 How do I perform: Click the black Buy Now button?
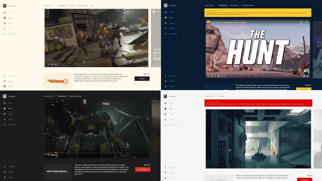(142, 78)
